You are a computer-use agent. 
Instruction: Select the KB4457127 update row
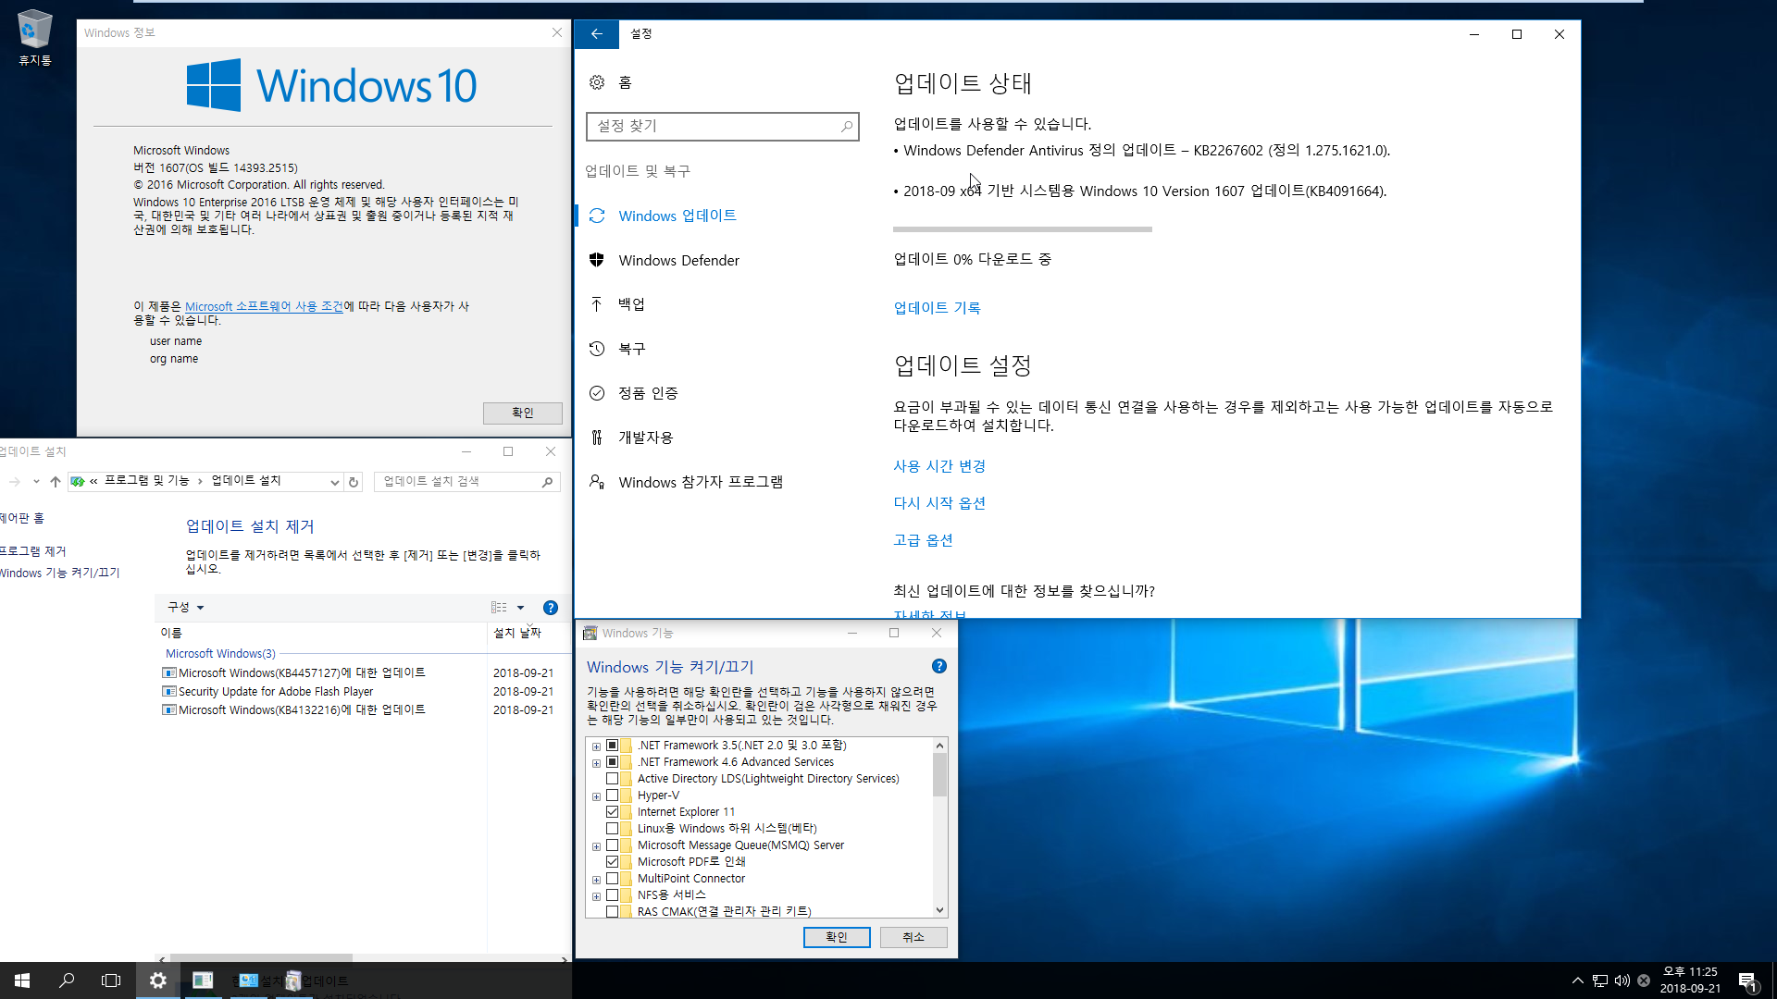[x=361, y=673]
